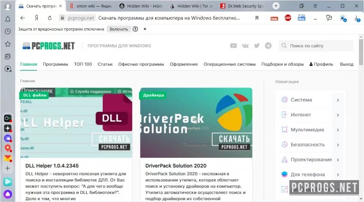Open site security lock icon
This screenshot has height=202, width=364.
62,18
